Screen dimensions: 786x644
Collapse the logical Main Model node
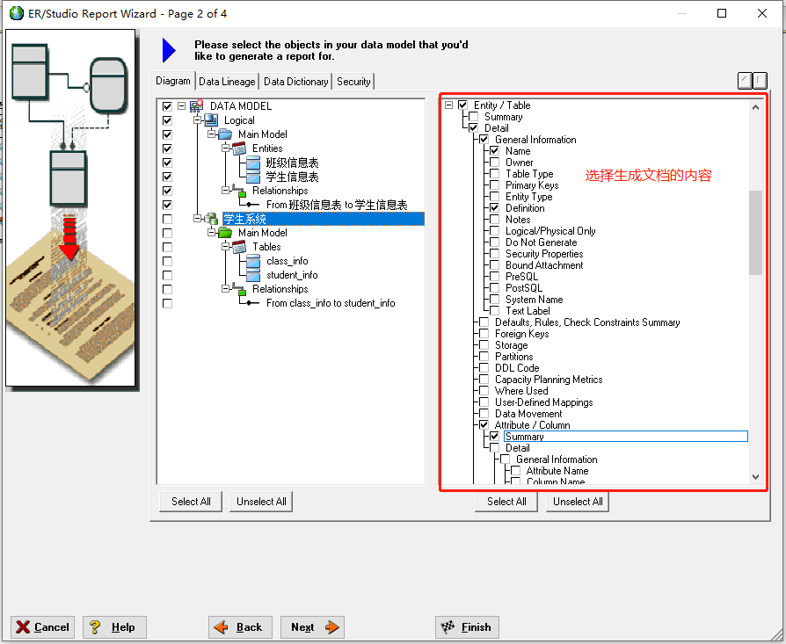click(x=212, y=134)
